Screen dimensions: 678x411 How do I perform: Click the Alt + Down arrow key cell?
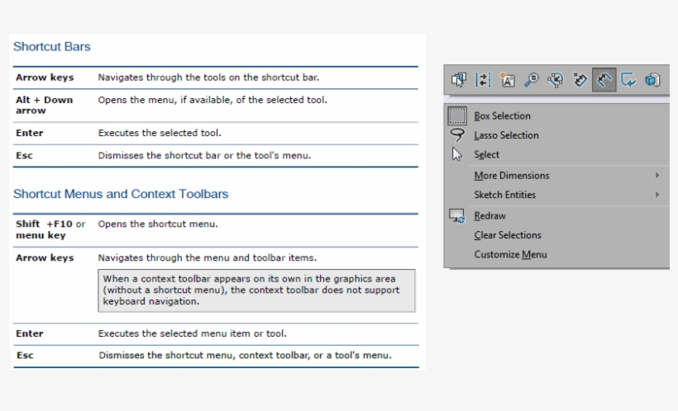(x=44, y=106)
